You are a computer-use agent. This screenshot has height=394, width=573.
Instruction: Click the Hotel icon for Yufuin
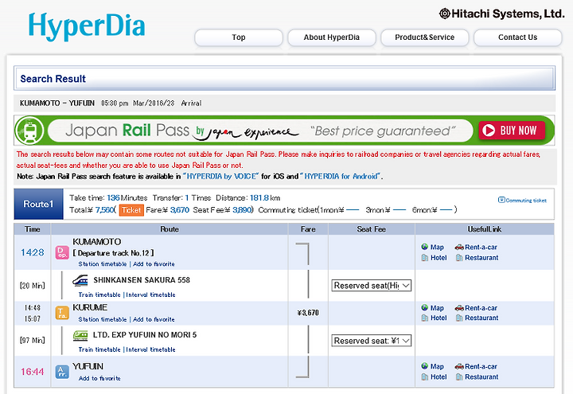425,376
